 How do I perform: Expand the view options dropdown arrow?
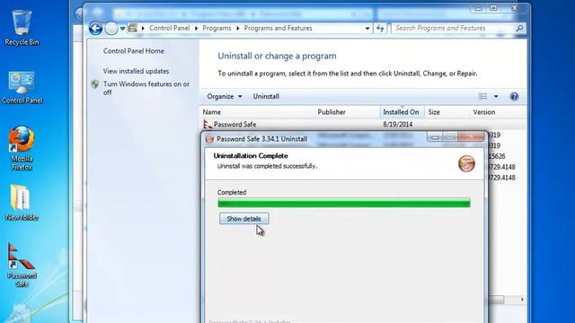click(496, 96)
